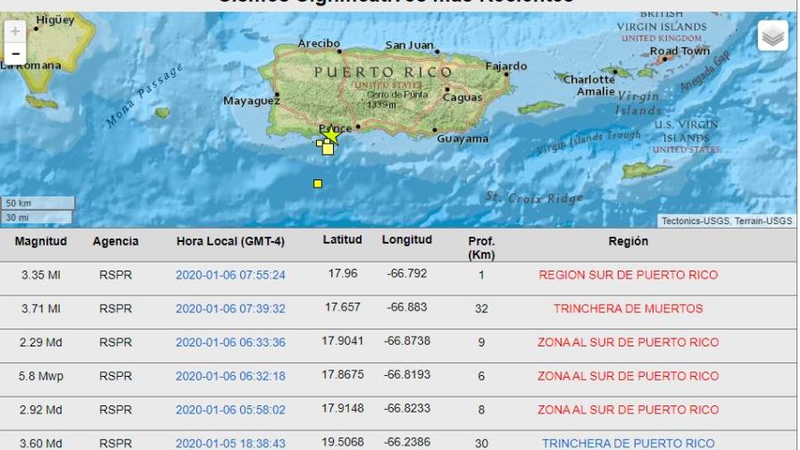This screenshot has height=450, width=800.
Task: Click the Arecibo label on map
Action: point(319,44)
